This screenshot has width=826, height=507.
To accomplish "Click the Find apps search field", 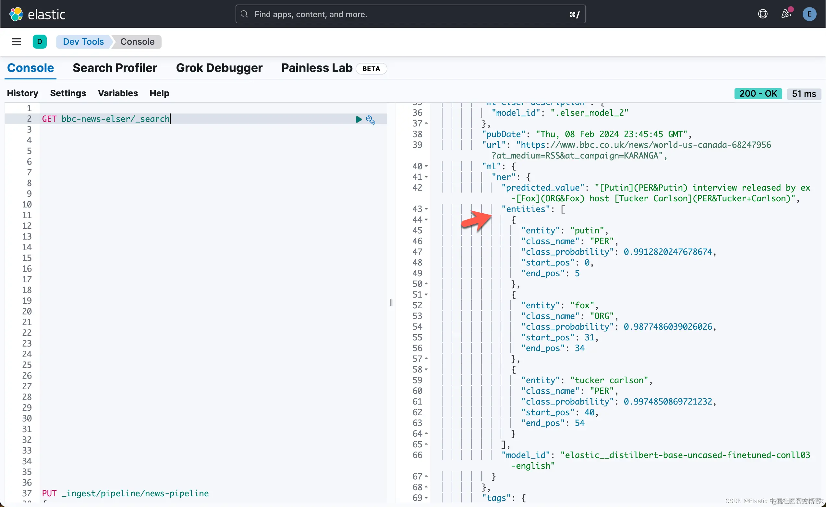I will tap(410, 14).
